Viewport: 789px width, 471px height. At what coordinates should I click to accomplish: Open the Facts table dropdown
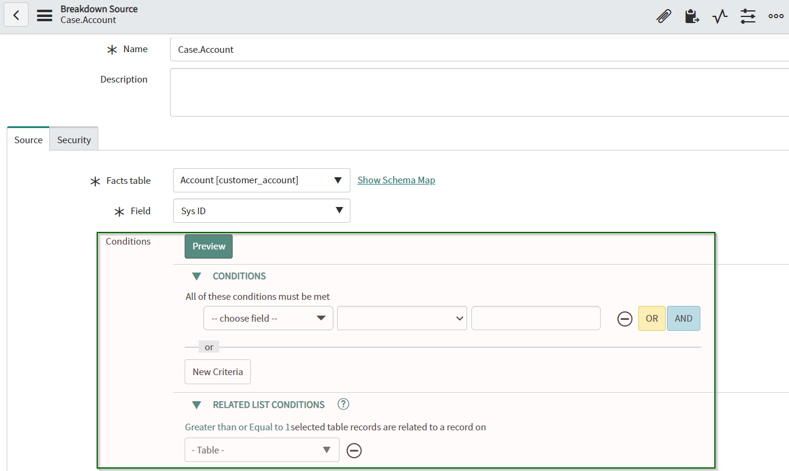pos(262,180)
